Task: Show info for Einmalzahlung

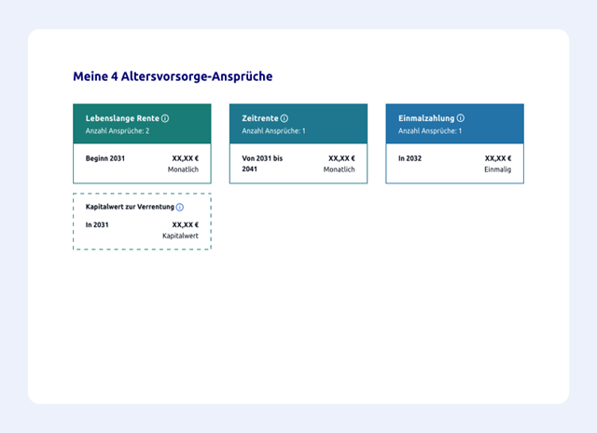Action: tap(461, 119)
